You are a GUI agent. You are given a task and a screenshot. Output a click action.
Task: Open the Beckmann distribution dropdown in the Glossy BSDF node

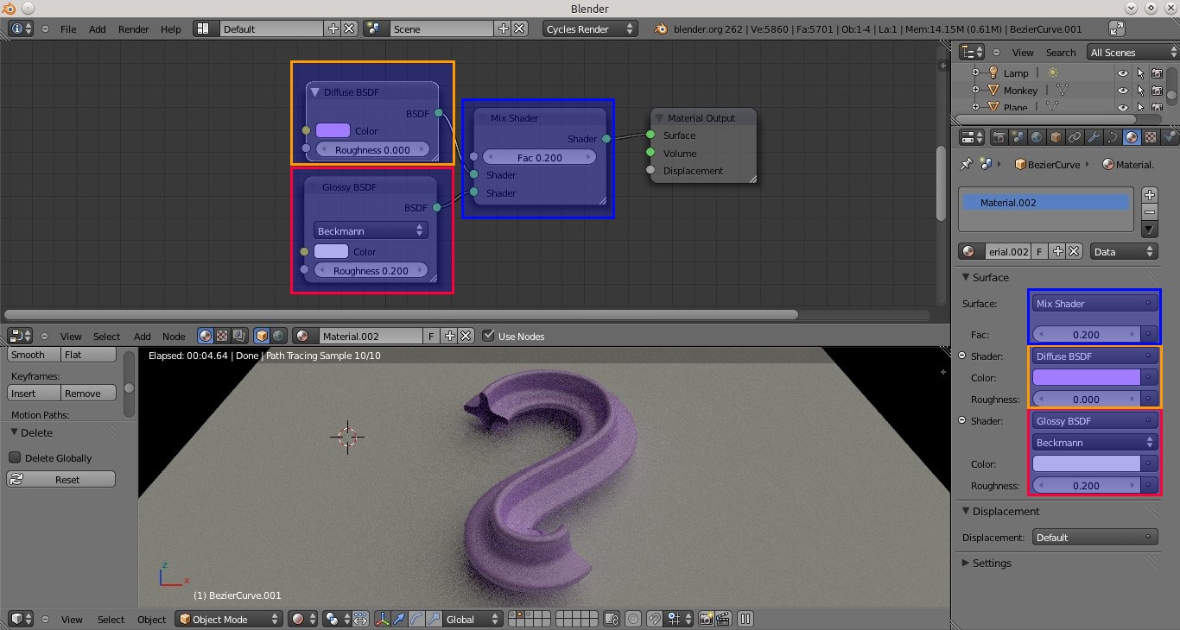[x=371, y=231]
